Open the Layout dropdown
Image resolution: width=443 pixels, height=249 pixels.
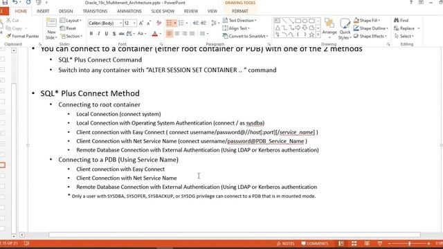point(71,20)
